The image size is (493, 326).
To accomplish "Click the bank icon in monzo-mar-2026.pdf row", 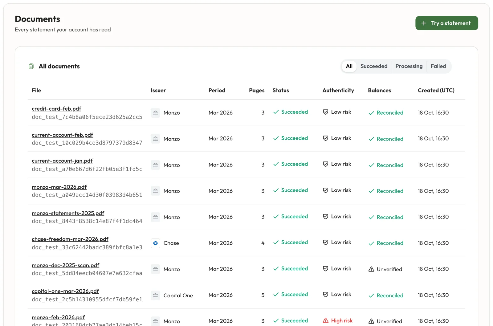I will click(x=155, y=191).
